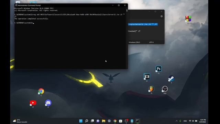Open File Explorer from the taskbar
This screenshot has height=124, width=220.
point(103,121)
